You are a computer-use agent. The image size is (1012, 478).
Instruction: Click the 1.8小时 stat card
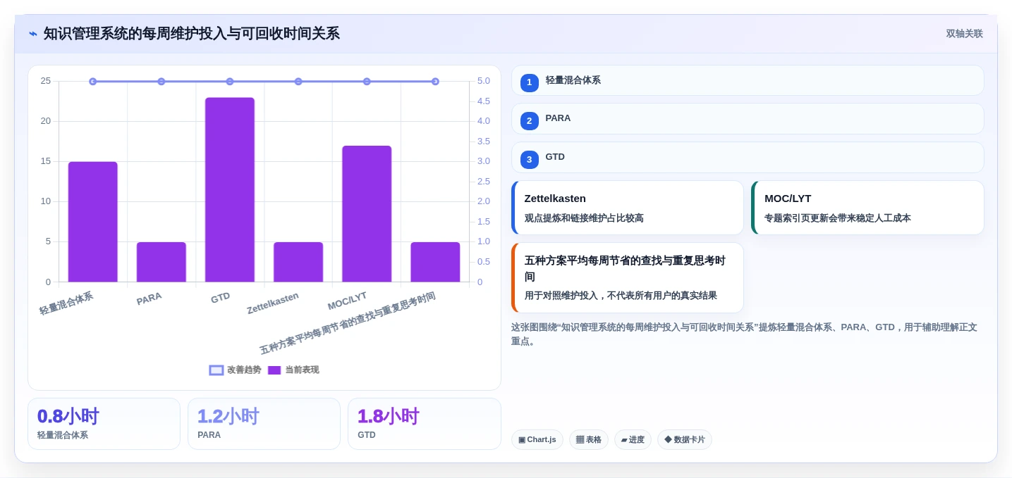pos(425,424)
